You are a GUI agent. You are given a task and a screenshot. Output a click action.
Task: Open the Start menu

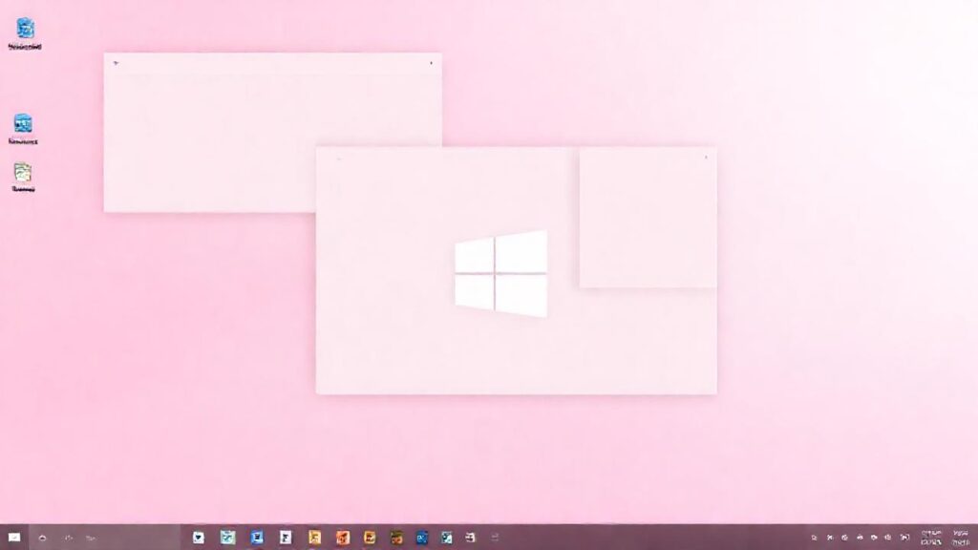[14, 537]
